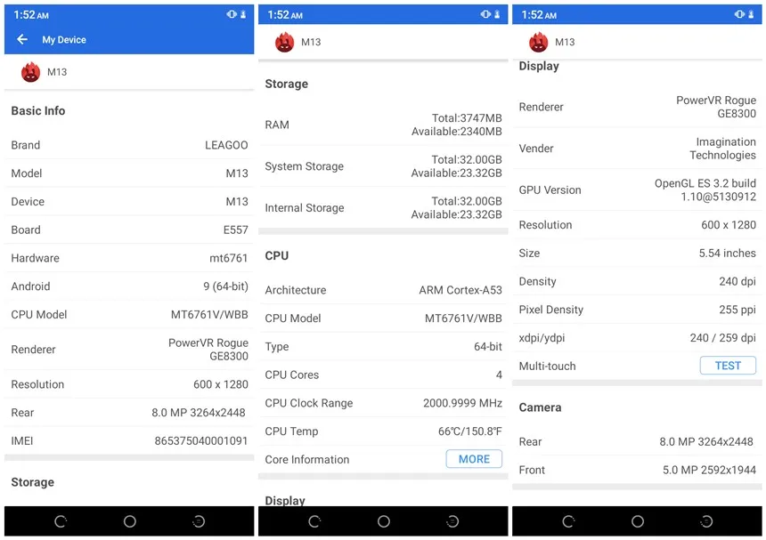766x540 pixels.
Task: Tap the home circle in right screen
Action: [x=638, y=521]
